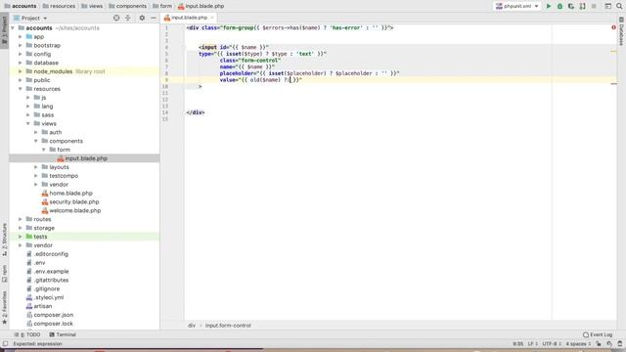Close the input.blade.php editor tab

click(x=212, y=18)
